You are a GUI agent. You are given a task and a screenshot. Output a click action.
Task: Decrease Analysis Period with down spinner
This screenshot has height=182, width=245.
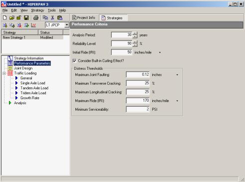coord(135,36)
